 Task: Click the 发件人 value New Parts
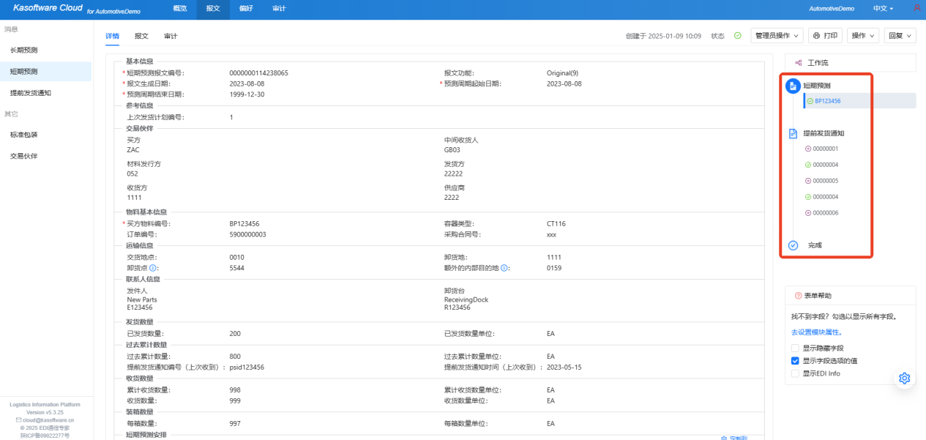[142, 299]
